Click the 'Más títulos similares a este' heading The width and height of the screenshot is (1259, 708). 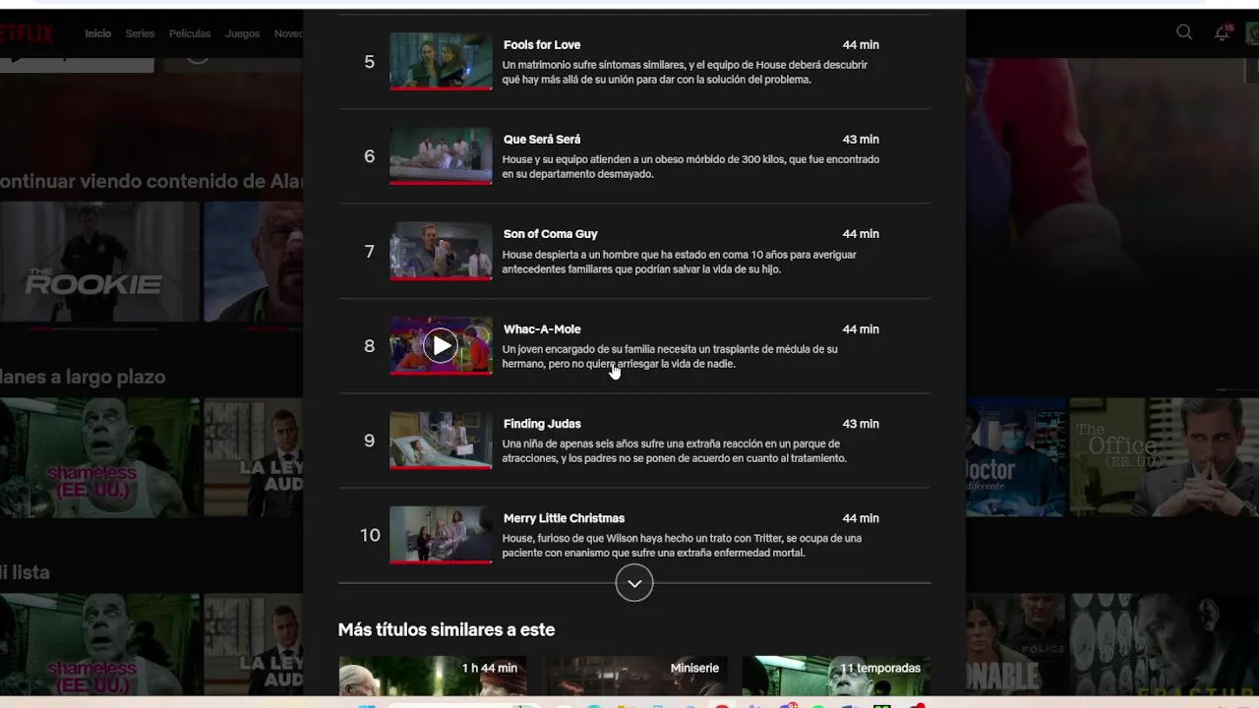447,629
